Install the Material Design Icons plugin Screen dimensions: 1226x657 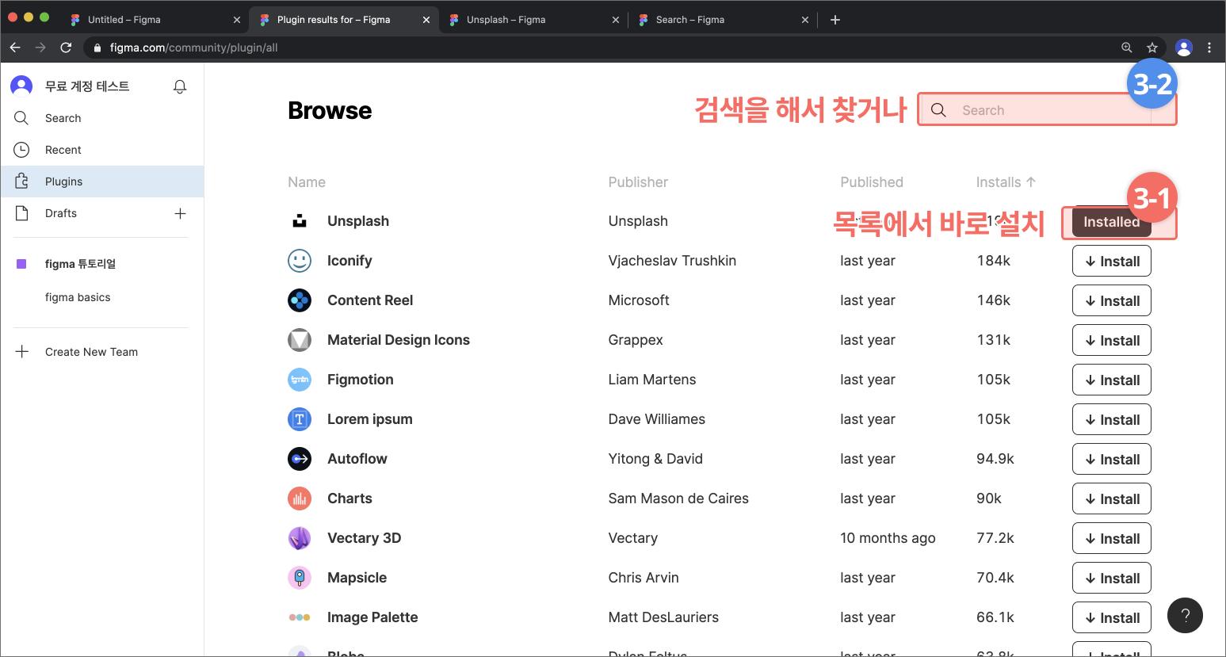coord(1112,340)
